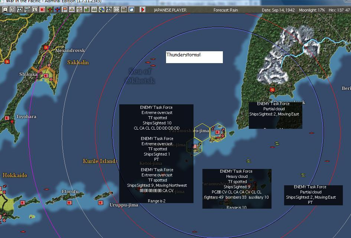
Task: Select red ship icon west of Etorofu
Action: (46, 189)
